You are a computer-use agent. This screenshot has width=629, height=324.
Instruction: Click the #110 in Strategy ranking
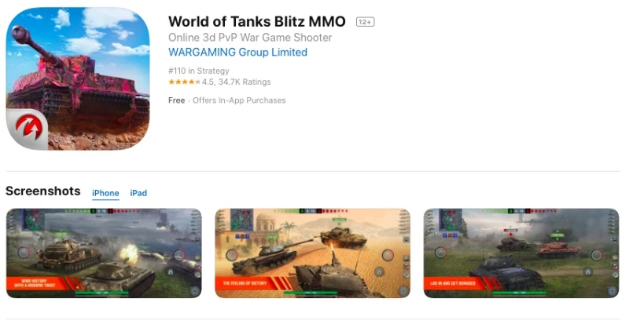(x=199, y=71)
